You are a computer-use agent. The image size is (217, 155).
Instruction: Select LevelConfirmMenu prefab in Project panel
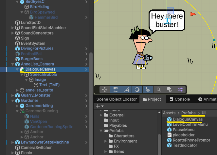[x=190, y=124]
